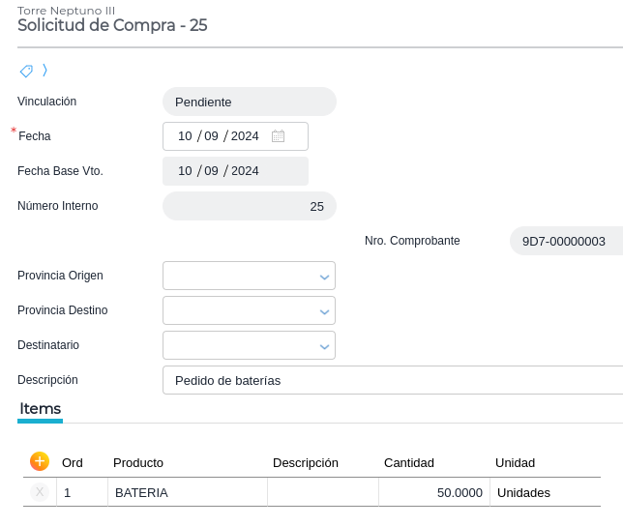Click the Producto column header

(x=138, y=462)
